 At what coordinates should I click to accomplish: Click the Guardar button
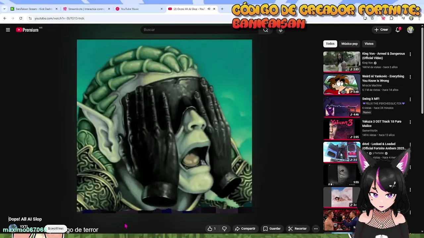point(272,228)
